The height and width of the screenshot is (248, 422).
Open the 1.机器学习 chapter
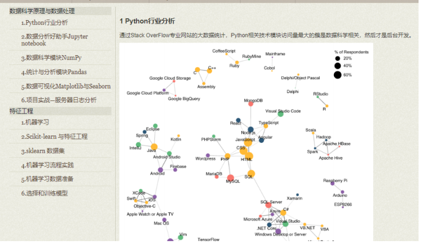click(35, 122)
